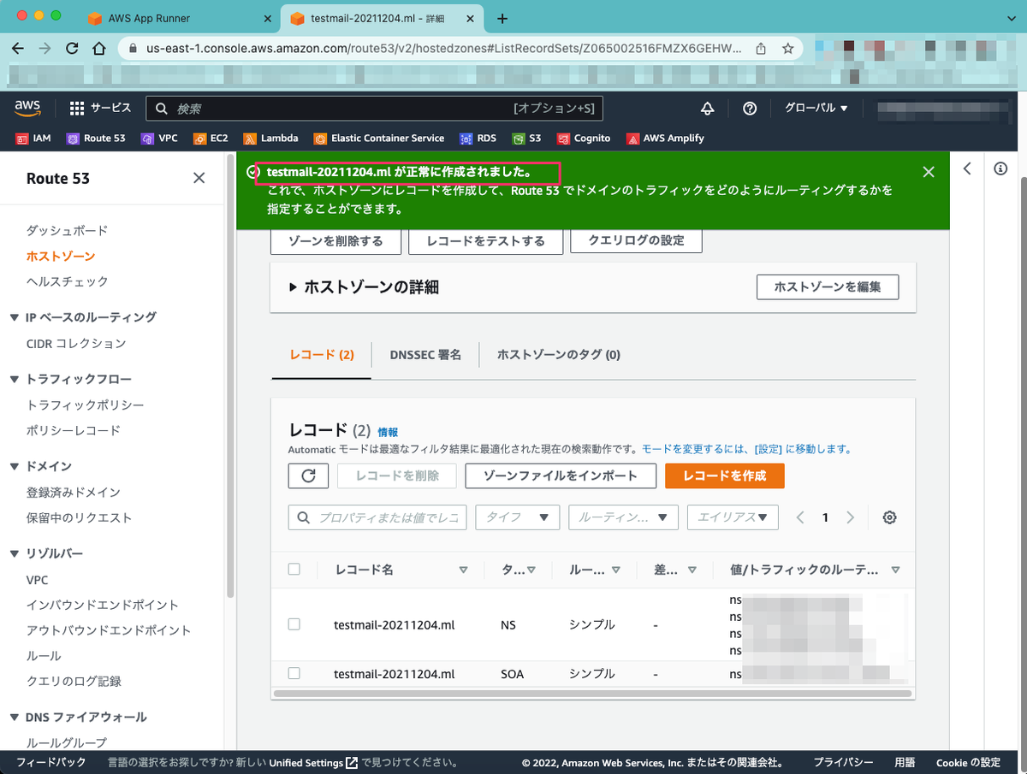Open a new browser tab

click(x=502, y=18)
